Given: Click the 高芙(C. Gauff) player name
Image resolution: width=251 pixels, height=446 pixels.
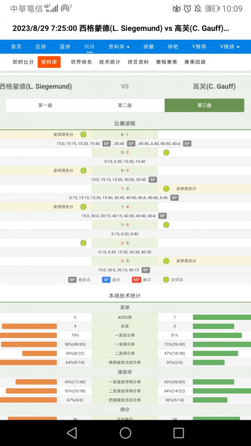Looking at the screenshot, I should click(214, 87).
